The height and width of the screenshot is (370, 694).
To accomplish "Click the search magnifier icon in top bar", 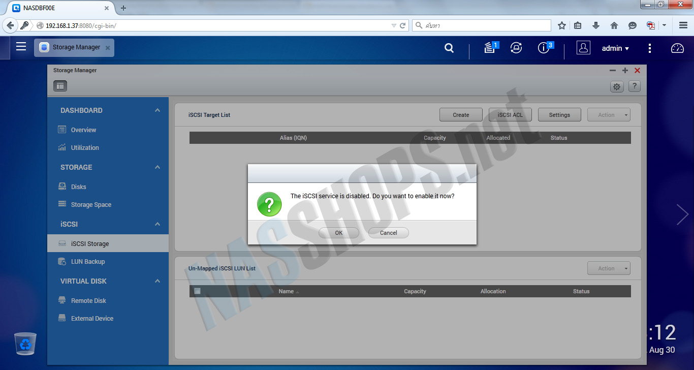I will [449, 48].
